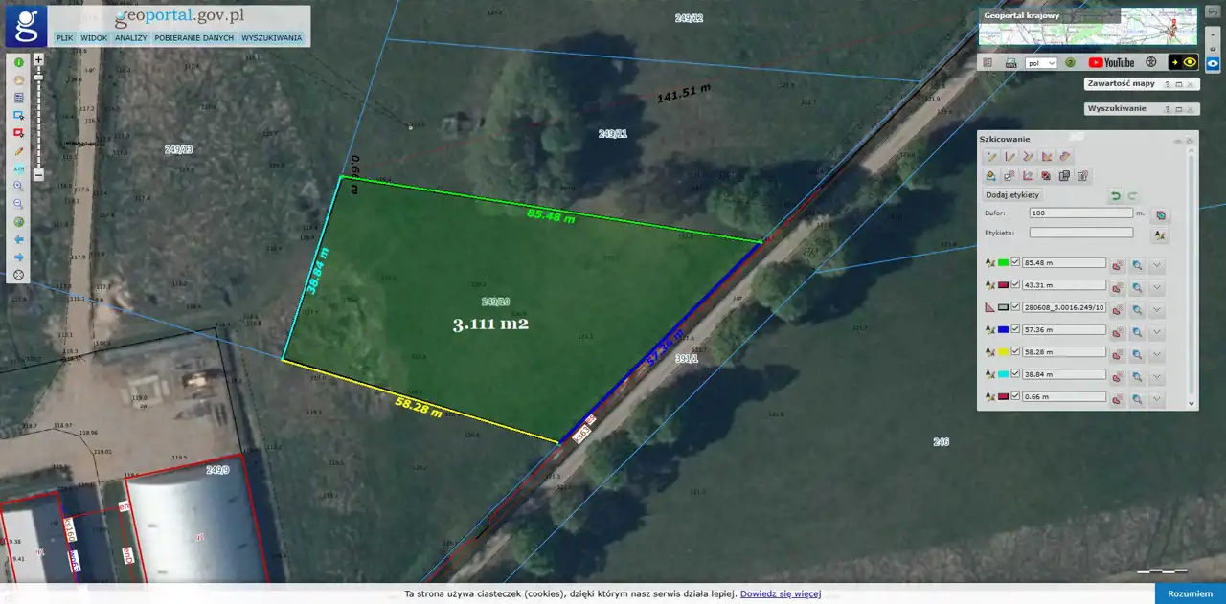Screen dimensions: 1226x604
Task: Open the language dropdown showing pol
Action: pos(1040,63)
